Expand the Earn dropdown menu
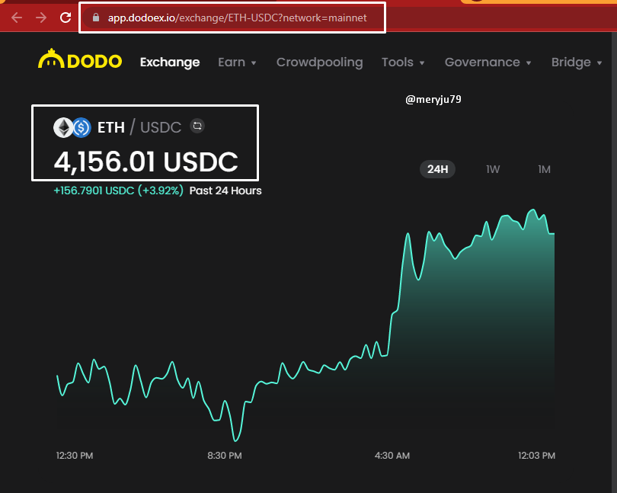Image resolution: width=617 pixels, height=493 pixels. pyautogui.click(x=237, y=62)
